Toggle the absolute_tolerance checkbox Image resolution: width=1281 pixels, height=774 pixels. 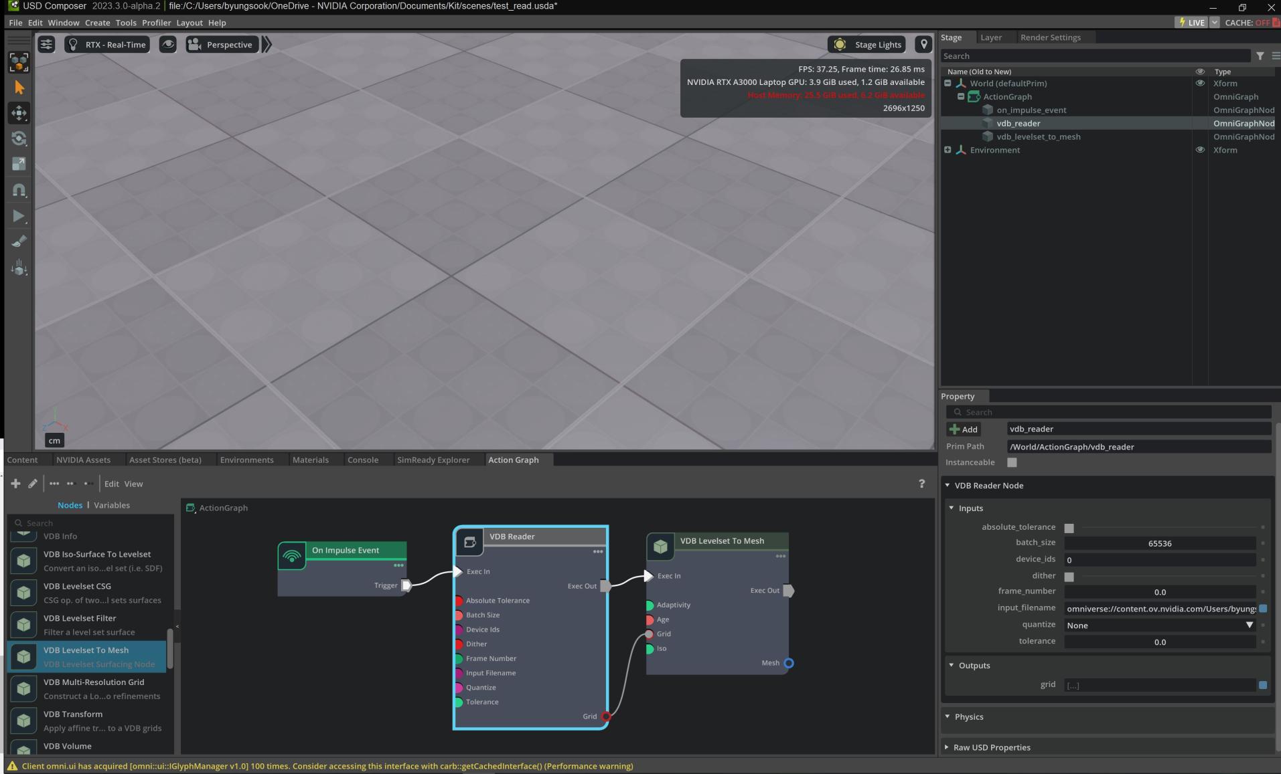click(1069, 528)
